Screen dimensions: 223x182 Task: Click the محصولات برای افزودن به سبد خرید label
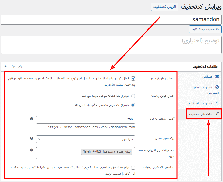156,153
